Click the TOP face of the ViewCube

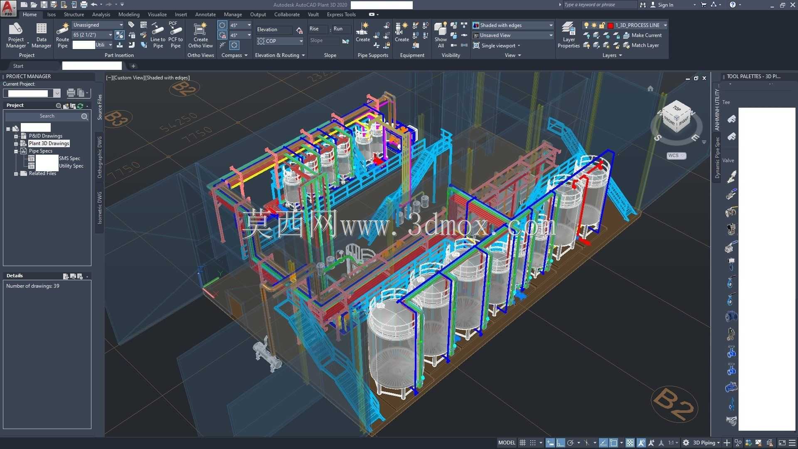click(x=677, y=108)
